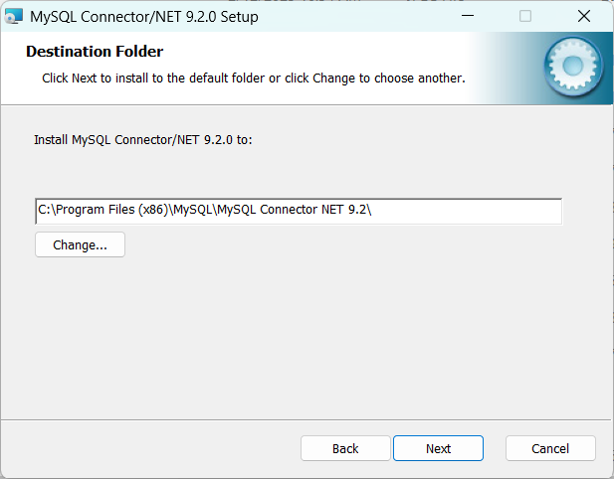Click the disabled maximize button
Image resolution: width=614 pixels, height=479 pixels.
click(x=525, y=17)
